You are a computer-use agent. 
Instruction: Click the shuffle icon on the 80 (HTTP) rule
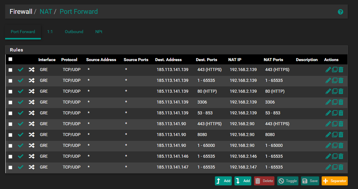click(x=31, y=91)
